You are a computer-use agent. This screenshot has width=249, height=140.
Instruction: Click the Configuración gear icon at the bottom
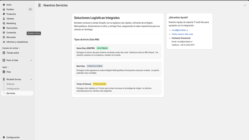[4, 137]
